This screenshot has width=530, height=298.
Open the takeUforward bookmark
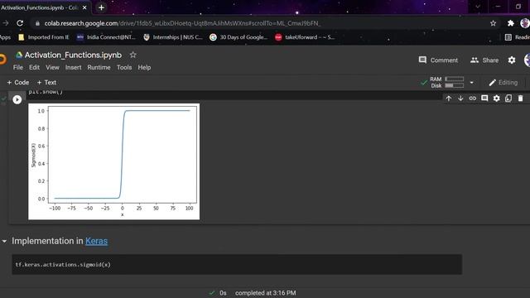pos(305,37)
